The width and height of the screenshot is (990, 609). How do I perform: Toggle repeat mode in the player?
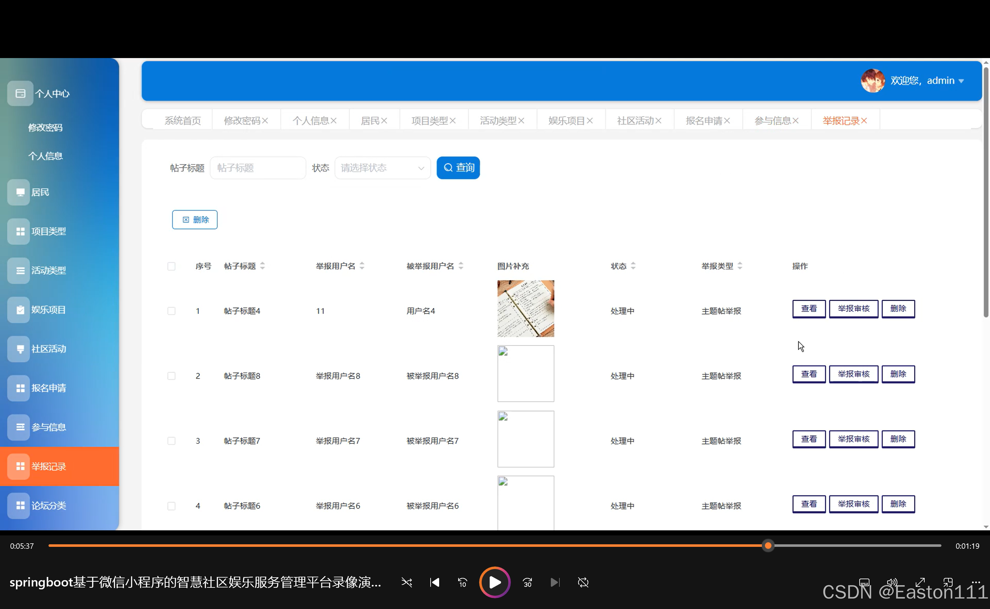click(583, 582)
